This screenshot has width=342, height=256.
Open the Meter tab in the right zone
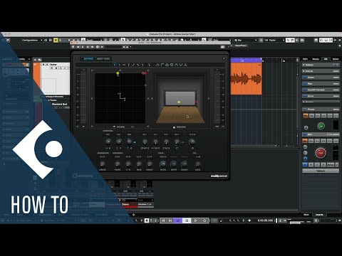coord(336,59)
